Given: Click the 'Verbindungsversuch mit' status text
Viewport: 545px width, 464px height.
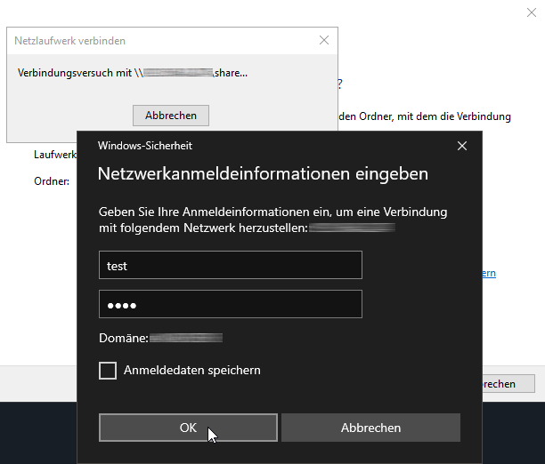Looking at the screenshot, I should [76, 73].
